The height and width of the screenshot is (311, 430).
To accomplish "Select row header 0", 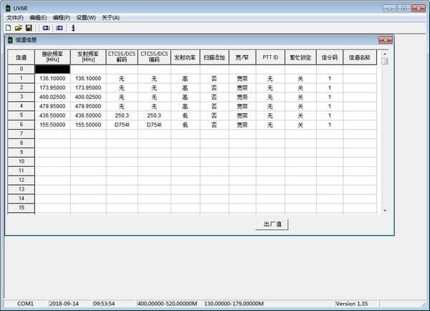I will (21, 69).
